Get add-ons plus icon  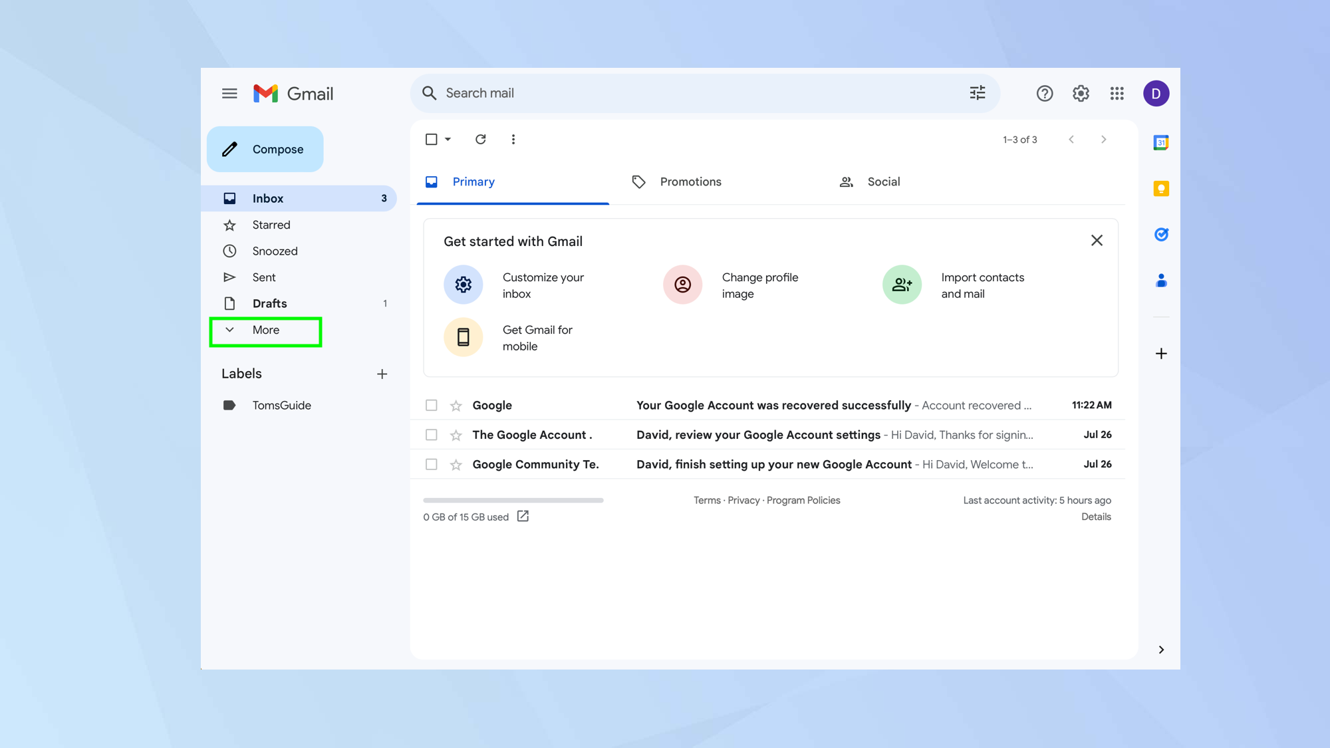(x=1161, y=354)
